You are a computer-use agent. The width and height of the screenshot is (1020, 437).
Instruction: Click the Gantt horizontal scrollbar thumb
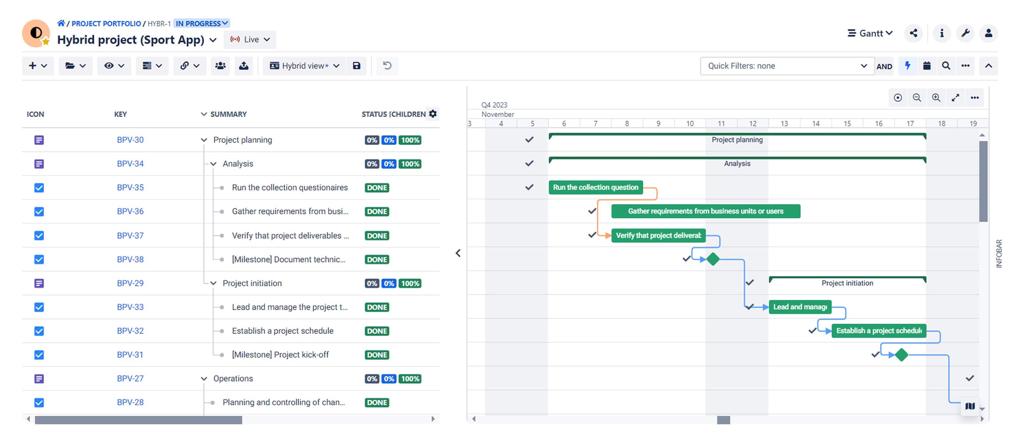click(724, 419)
